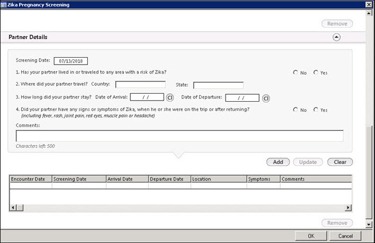Focus the State input field
This screenshot has height=243, width=375.
(x=218, y=85)
